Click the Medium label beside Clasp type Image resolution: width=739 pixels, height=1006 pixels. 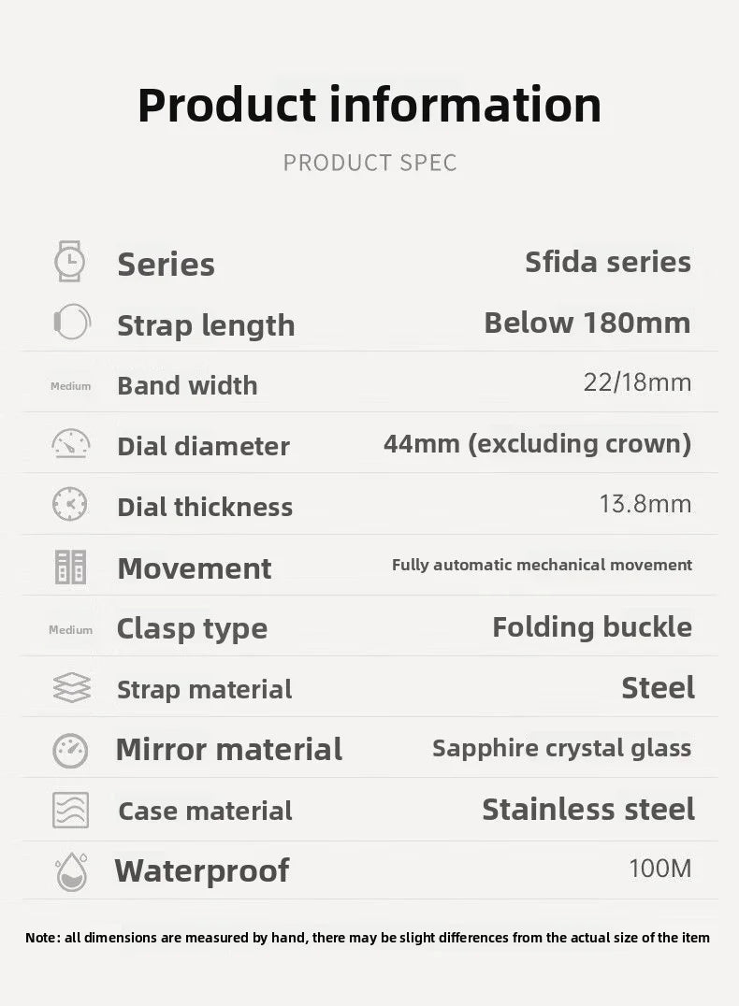pos(71,630)
